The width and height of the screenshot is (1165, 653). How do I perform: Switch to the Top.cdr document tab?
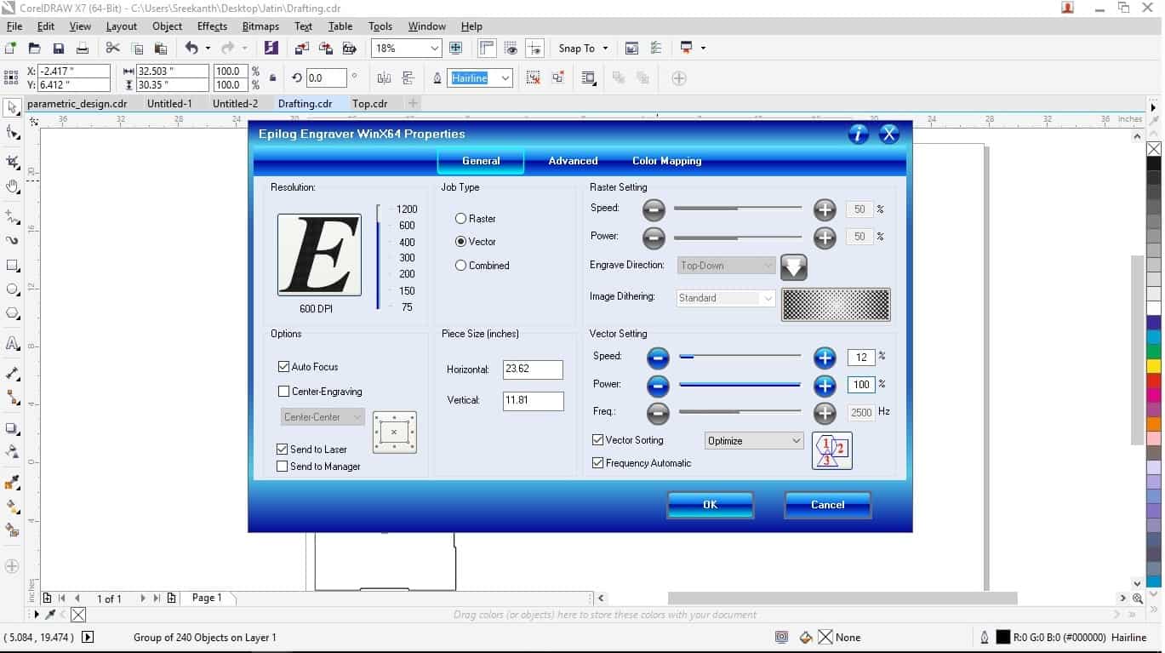[x=369, y=104]
